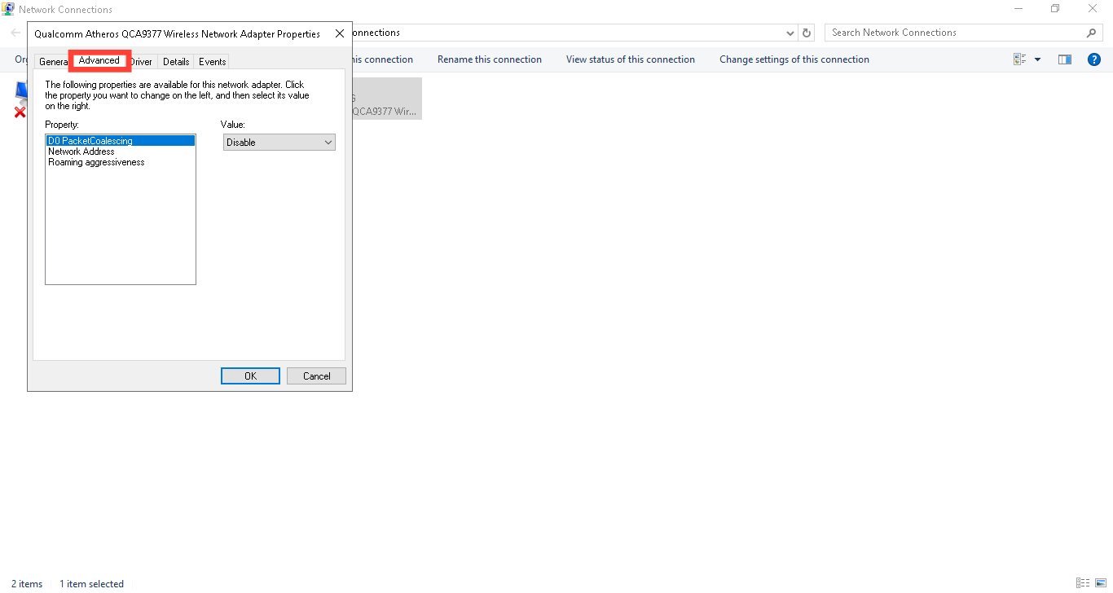The height and width of the screenshot is (593, 1113).
Task: Open the Value dropdown showing Disable
Action: point(279,143)
